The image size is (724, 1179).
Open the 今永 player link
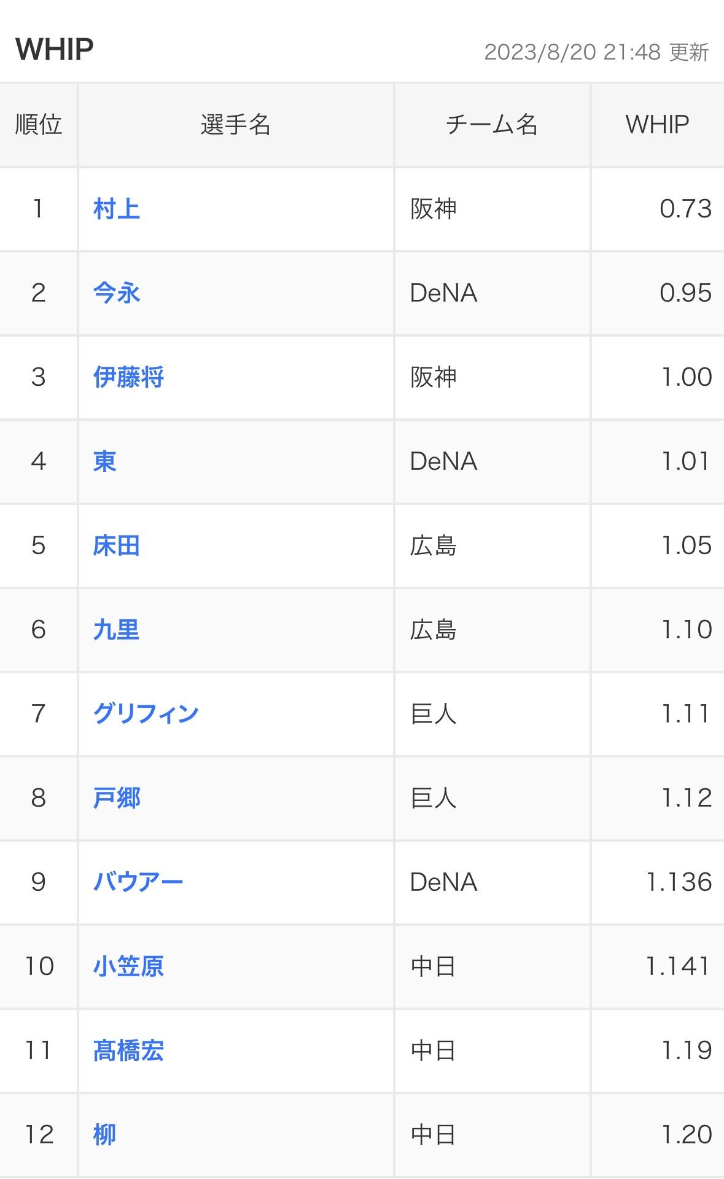click(117, 293)
